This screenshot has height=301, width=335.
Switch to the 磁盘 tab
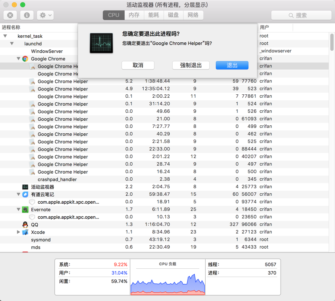click(173, 15)
